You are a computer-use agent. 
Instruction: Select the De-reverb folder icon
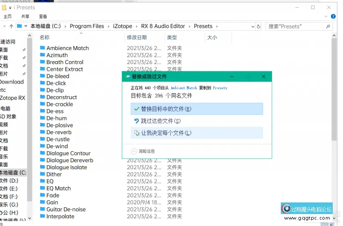click(42, 132)
